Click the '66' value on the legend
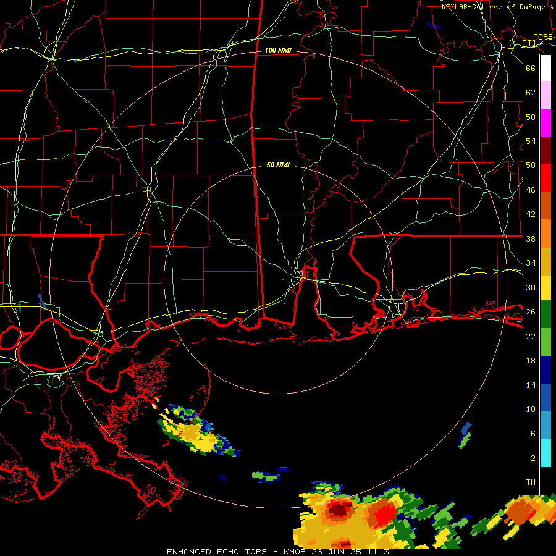 [x=531, y=68]
